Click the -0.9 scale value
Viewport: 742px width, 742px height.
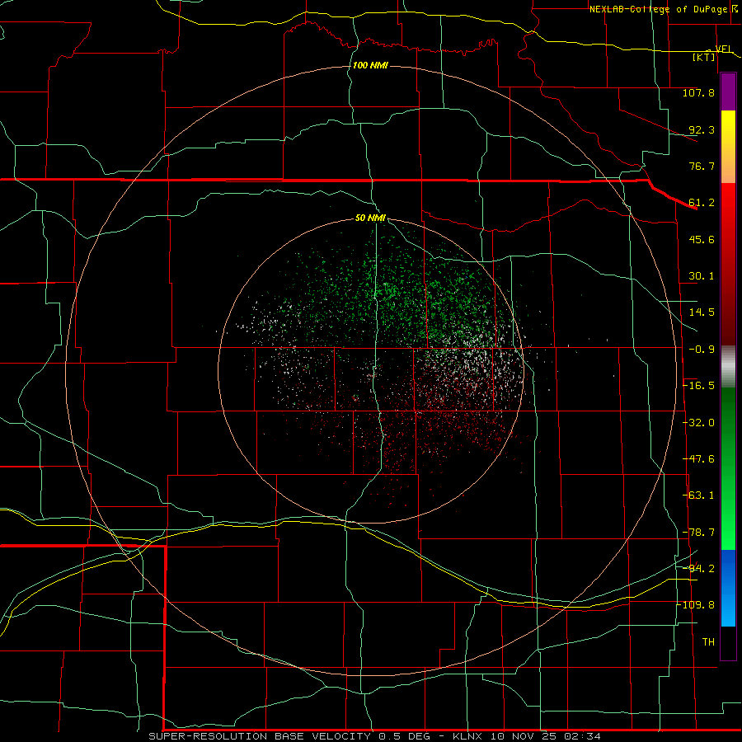pyautogui.click(x=702, y=350)
